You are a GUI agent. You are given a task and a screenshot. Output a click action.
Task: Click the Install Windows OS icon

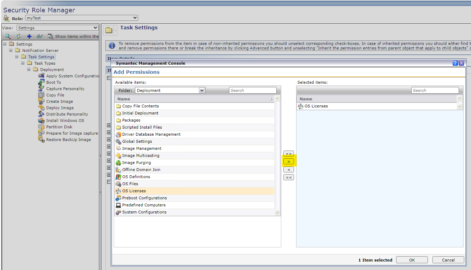[x=41, y=121]
